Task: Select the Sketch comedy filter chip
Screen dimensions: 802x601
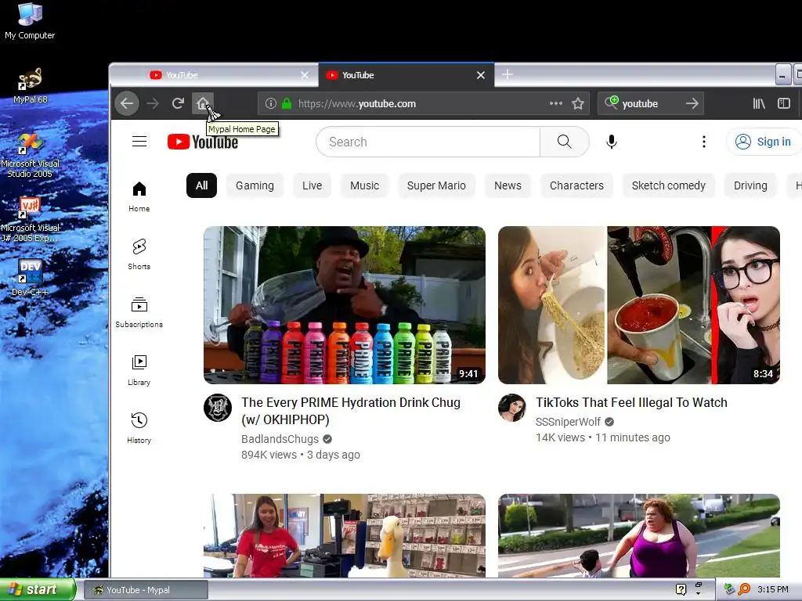Action: click(669, 185)
